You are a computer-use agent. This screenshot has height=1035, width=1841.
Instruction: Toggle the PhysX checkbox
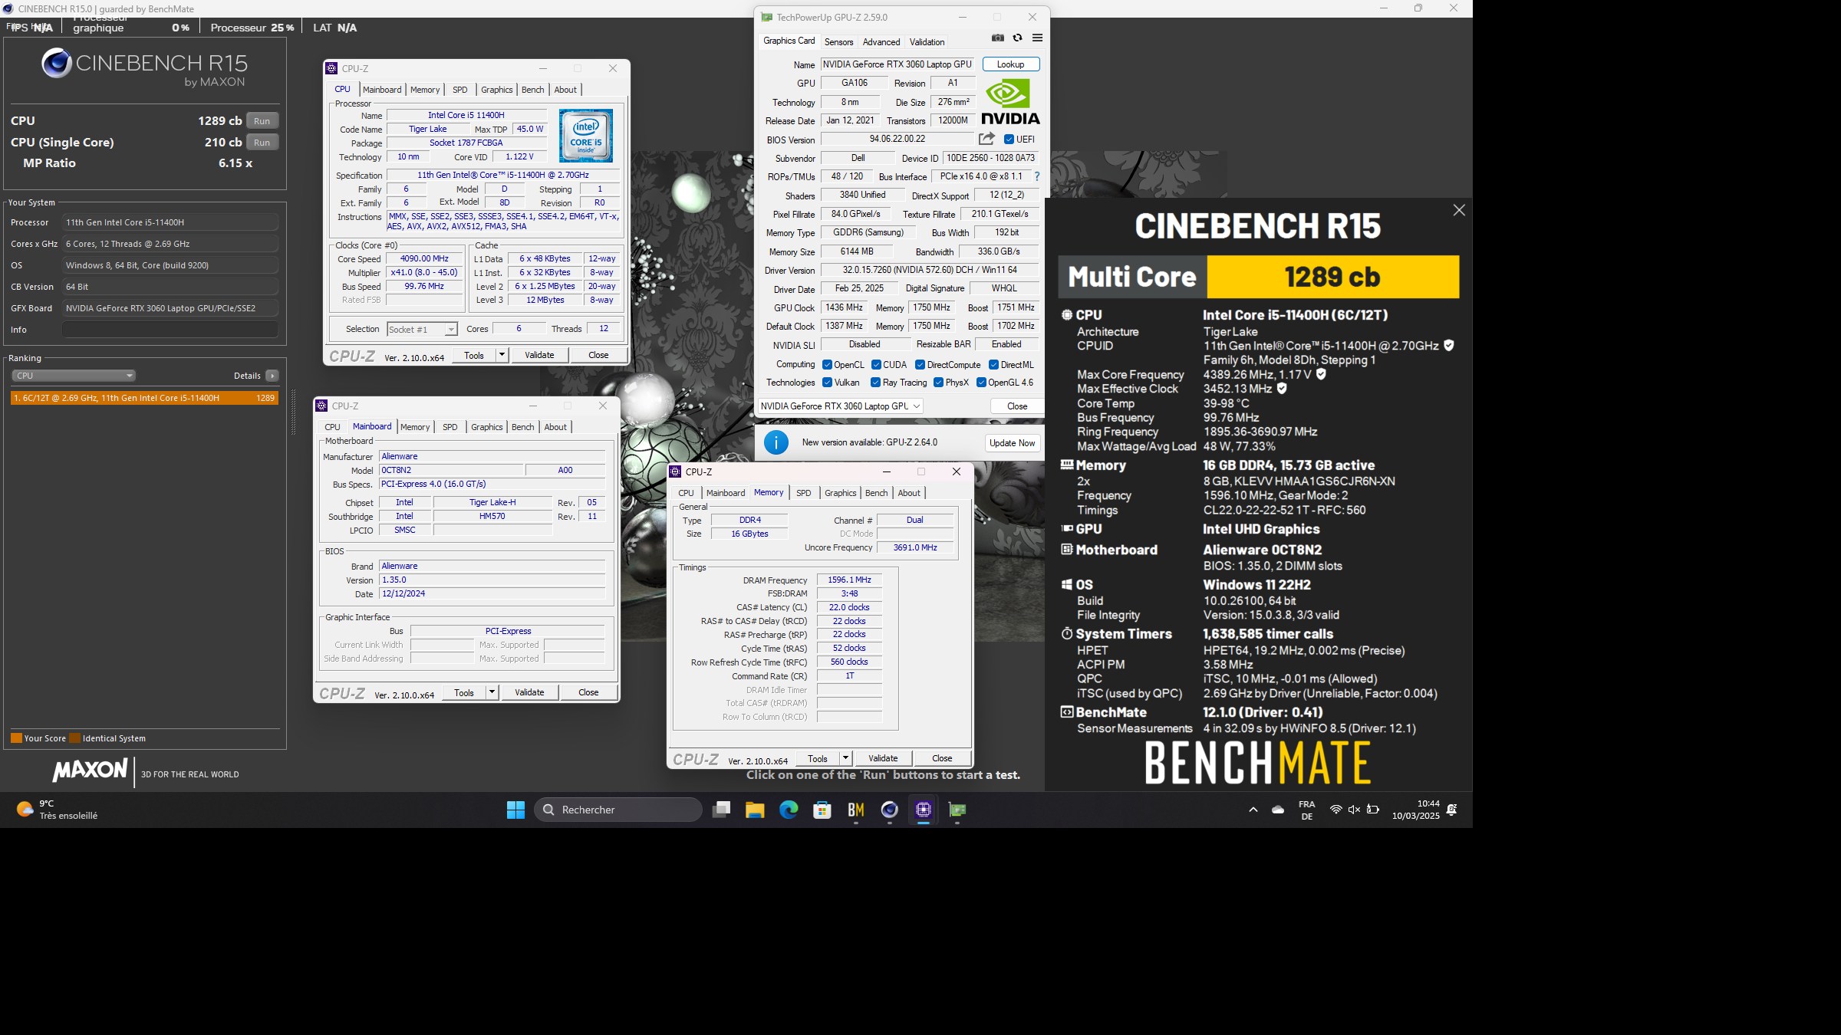click(x=937, y=383)
